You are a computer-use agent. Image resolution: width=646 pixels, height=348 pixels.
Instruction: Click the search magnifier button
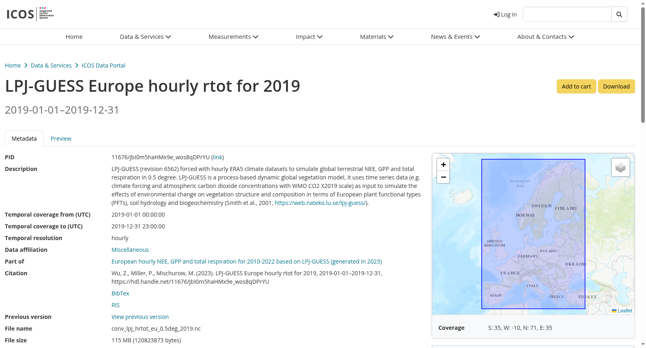[x=619, y=15]
